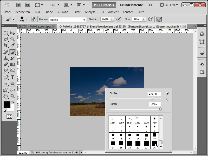
Task: Open the zoom level 33,3 dropdown
Action: point(58,5)
